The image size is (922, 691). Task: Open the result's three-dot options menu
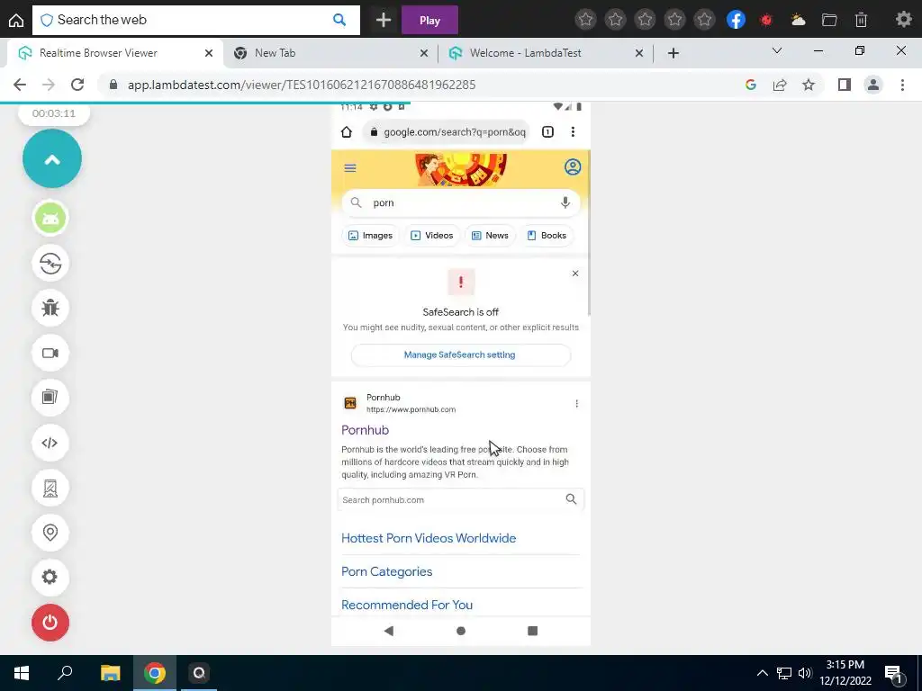[577, 404]
